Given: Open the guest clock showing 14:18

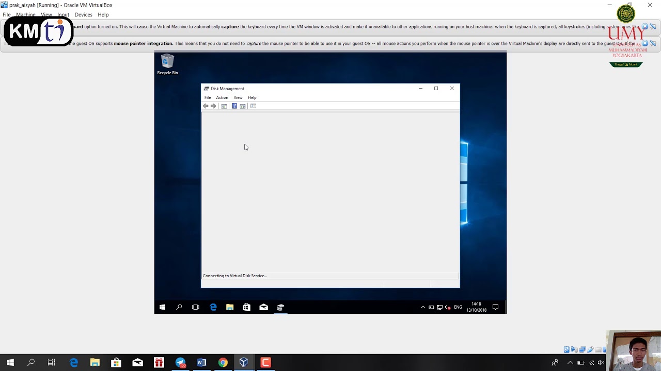Looking at the screenshot, I should (476, 307).
